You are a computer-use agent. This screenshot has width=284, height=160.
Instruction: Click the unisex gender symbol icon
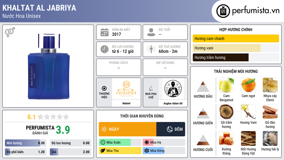click(x=10, y=32)
